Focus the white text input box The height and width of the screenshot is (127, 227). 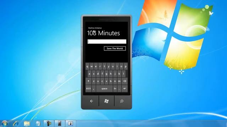(107, 42)
